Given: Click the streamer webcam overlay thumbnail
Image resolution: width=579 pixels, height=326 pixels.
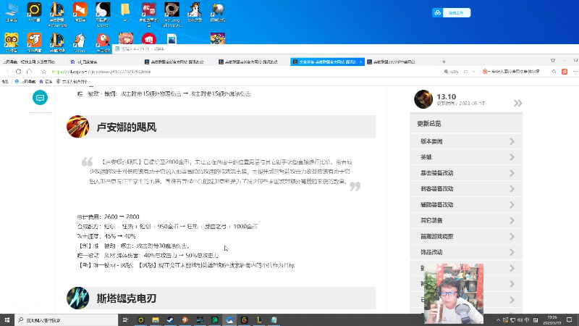Looking at the screenshot, I should tap(454, 294).
